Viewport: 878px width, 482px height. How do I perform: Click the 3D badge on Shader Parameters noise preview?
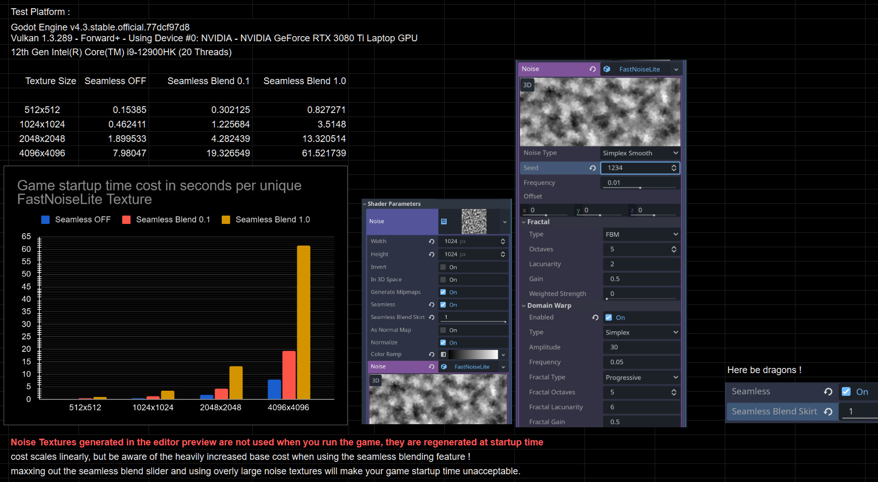tap(376, 381)
